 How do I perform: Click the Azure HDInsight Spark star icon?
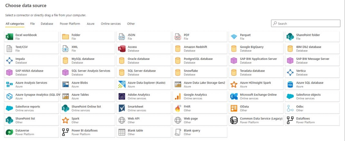coord(234,84)
